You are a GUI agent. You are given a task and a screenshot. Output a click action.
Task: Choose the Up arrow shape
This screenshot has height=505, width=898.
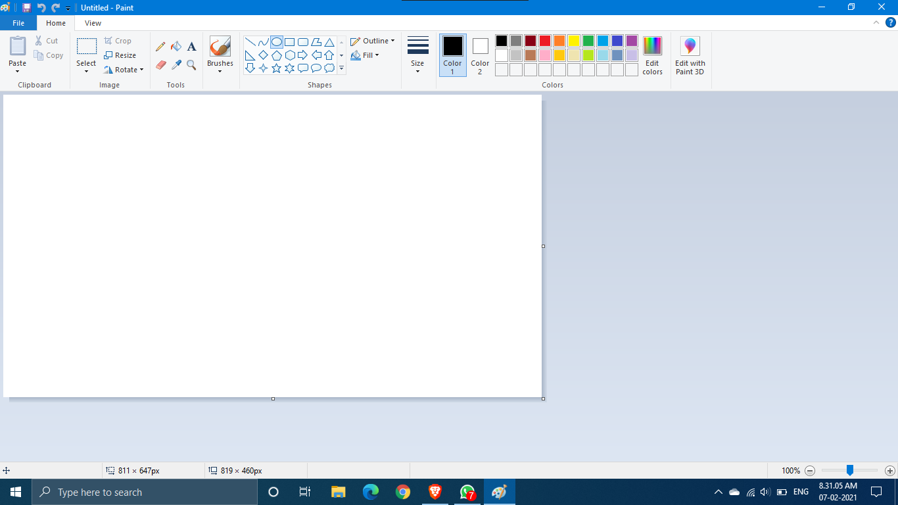point(329,55)
